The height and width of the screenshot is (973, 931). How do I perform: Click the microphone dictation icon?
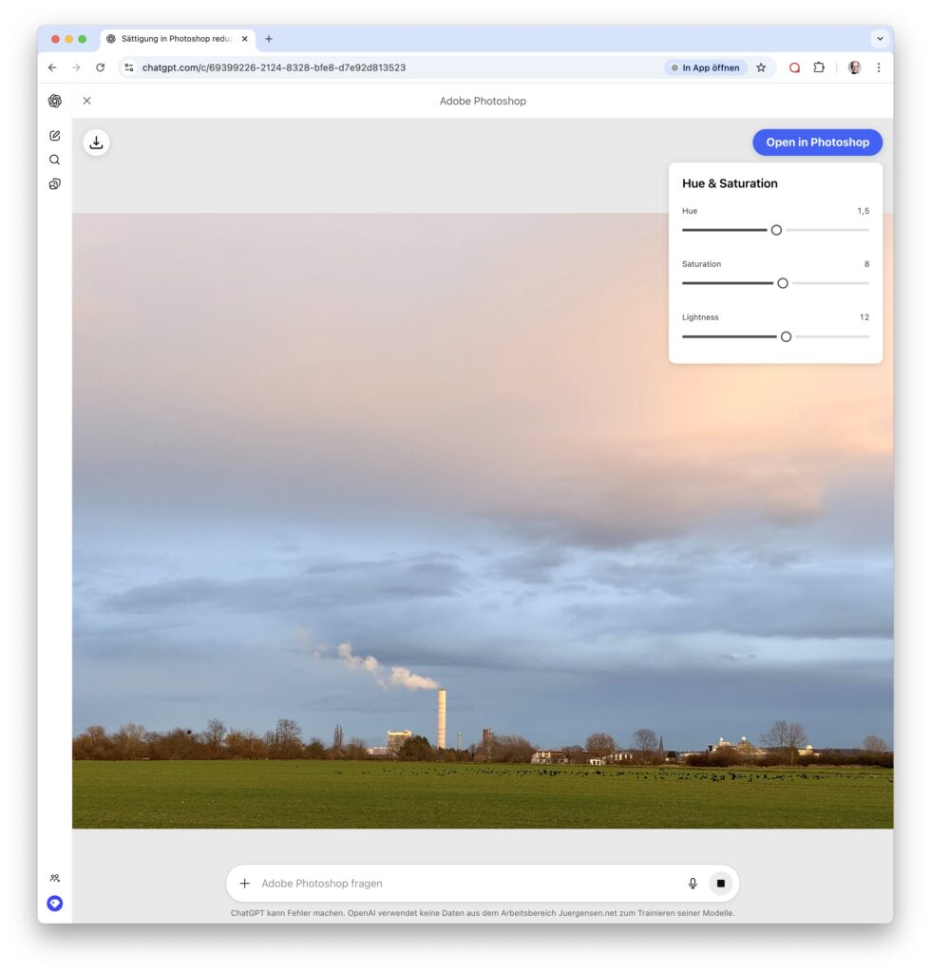[x=693, y=884]
